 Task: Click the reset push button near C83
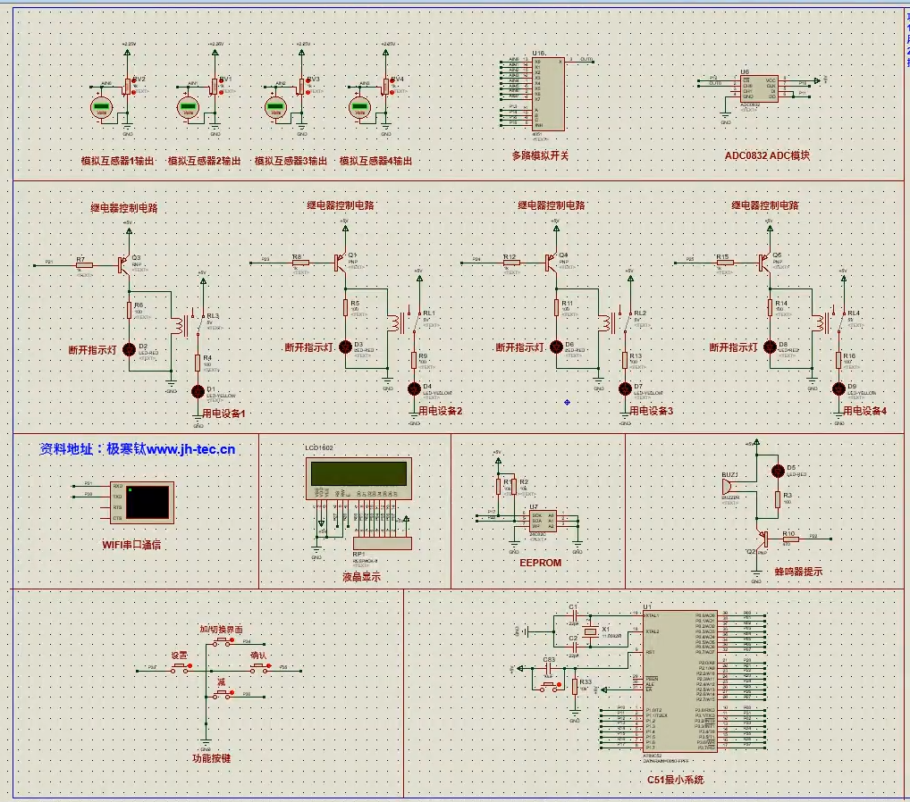point(551,687)
